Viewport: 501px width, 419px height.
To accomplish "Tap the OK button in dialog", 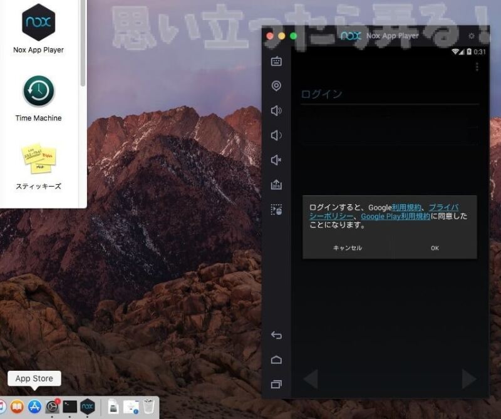I will pos(435,248).
